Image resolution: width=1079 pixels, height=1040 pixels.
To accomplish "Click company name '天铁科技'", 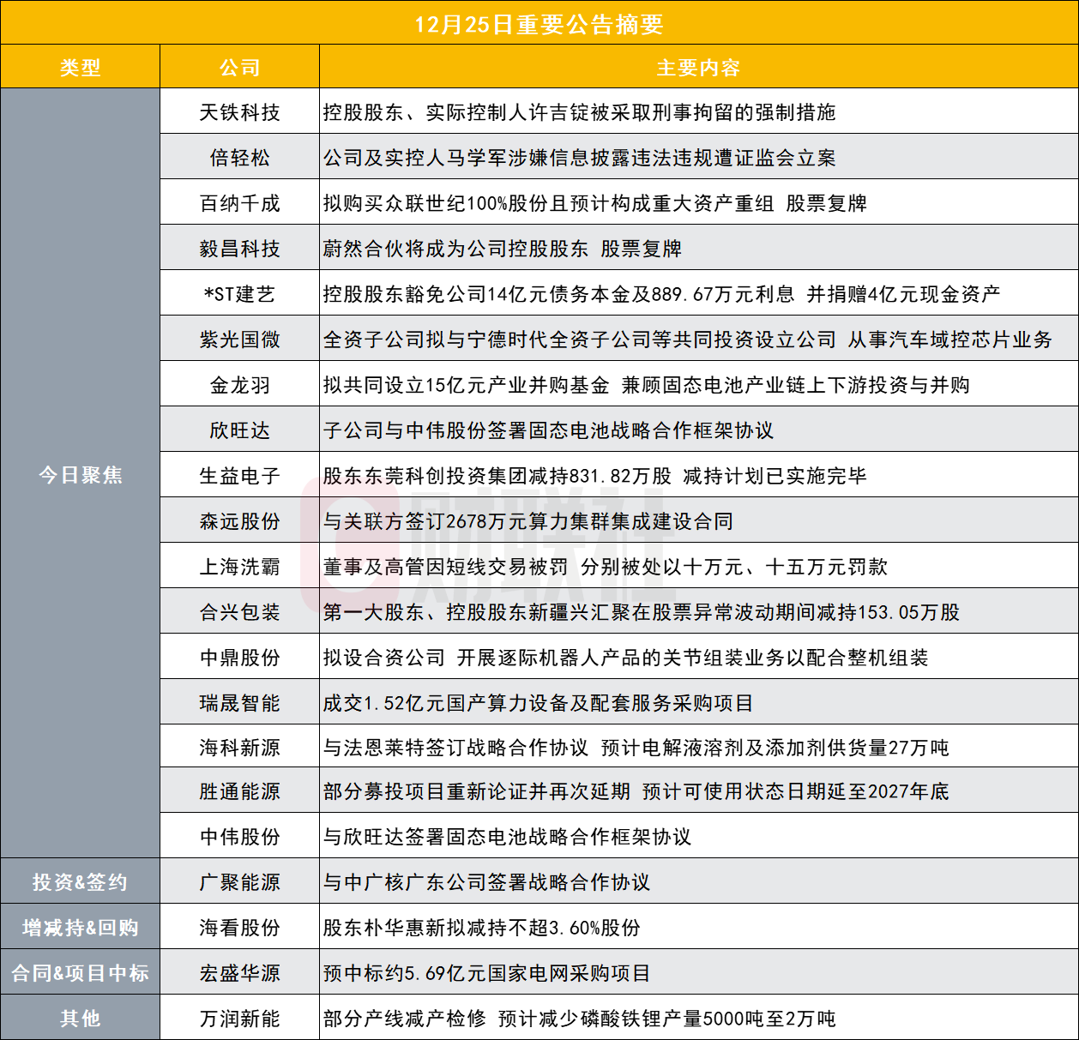I will (x=239, y=112).
